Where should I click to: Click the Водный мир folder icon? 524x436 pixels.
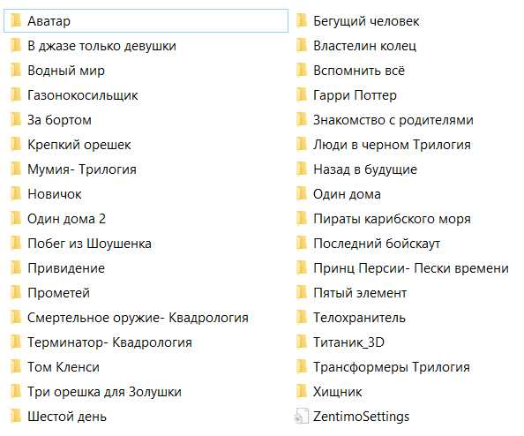click(x=16, y=71)
